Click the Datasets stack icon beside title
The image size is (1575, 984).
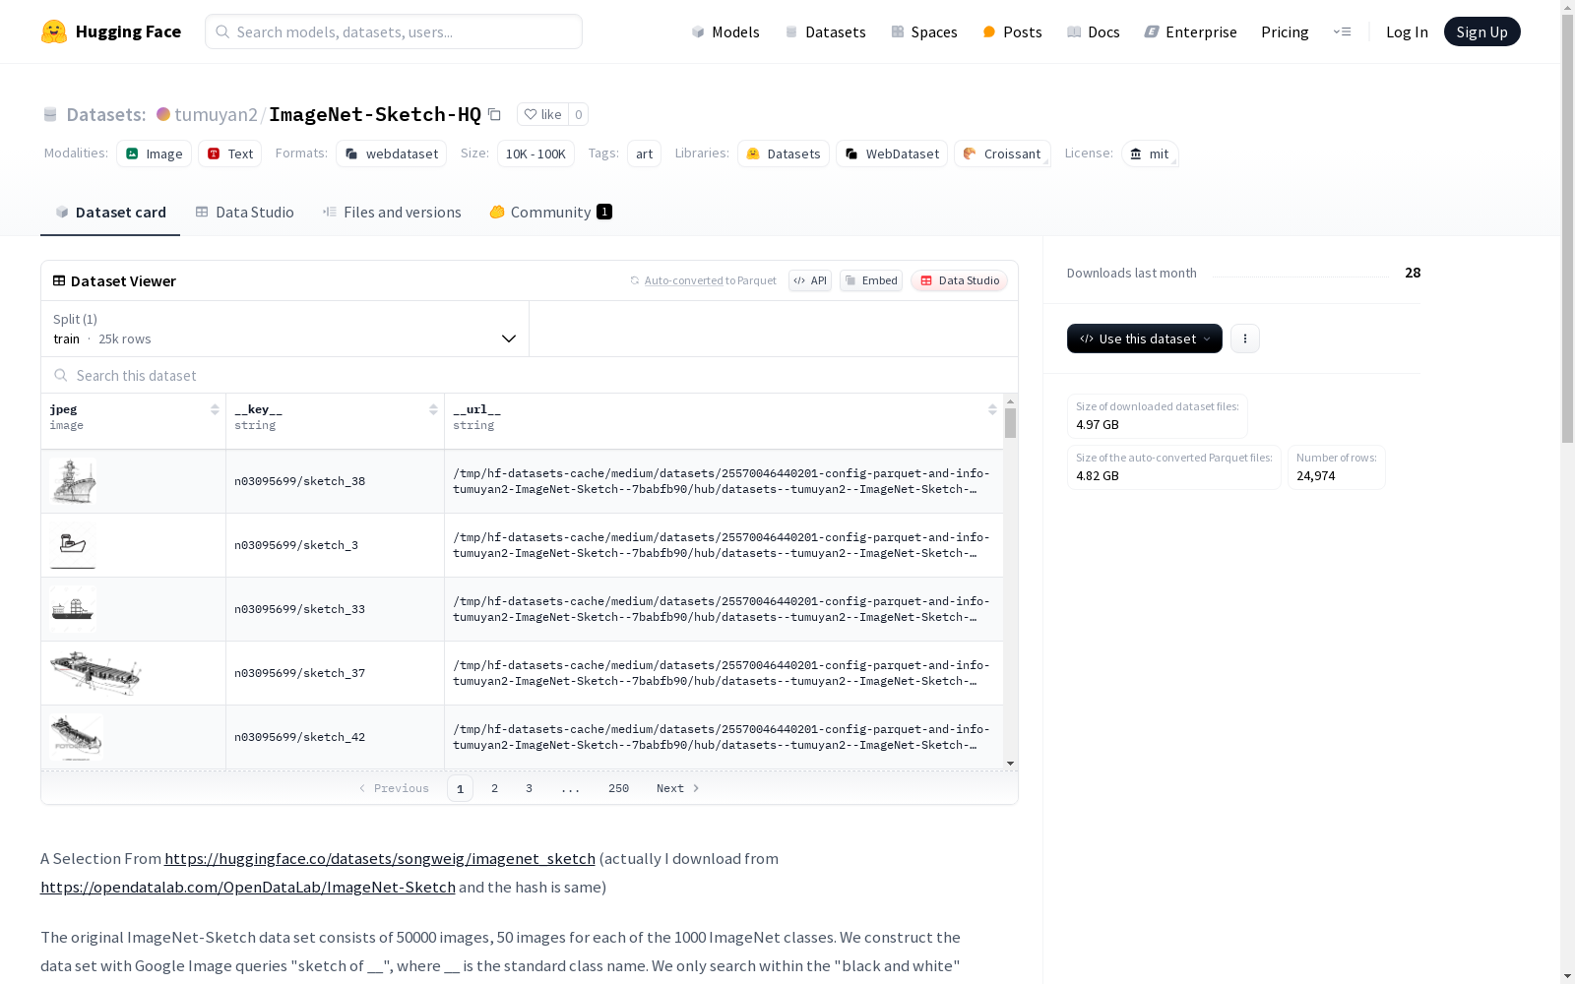[50, 115]
